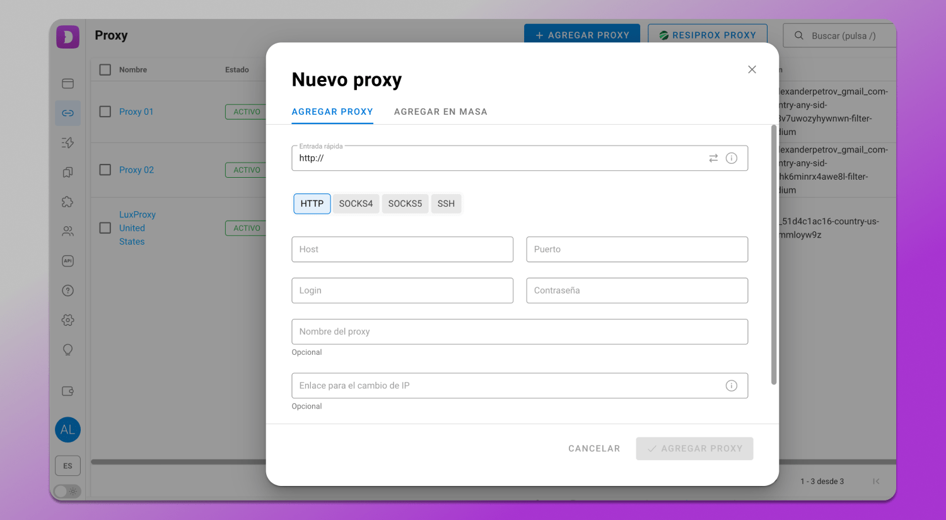Toggle the dark mode switch
This screenshot has height=520, width=946.
coord(67,491)
